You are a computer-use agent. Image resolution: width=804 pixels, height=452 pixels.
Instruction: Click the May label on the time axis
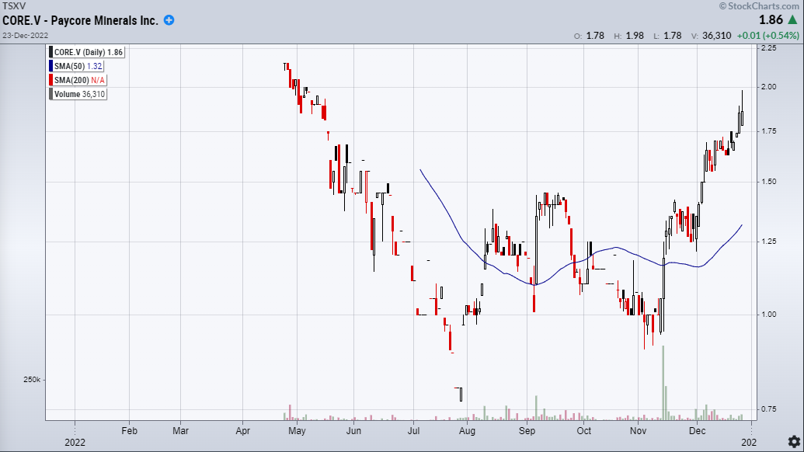297,431
